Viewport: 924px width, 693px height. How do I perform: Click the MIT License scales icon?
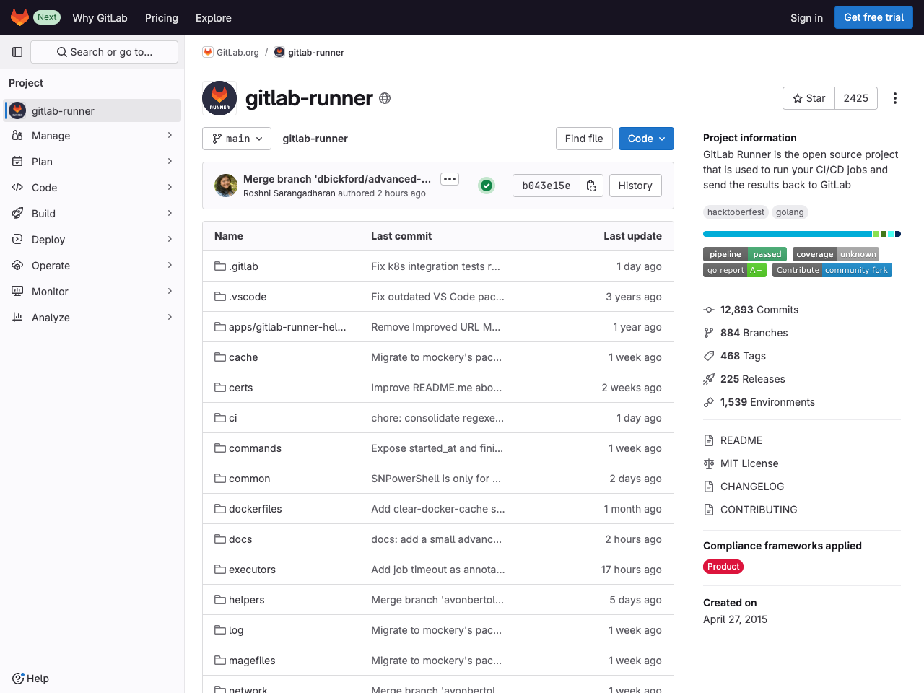click(709, 463)
